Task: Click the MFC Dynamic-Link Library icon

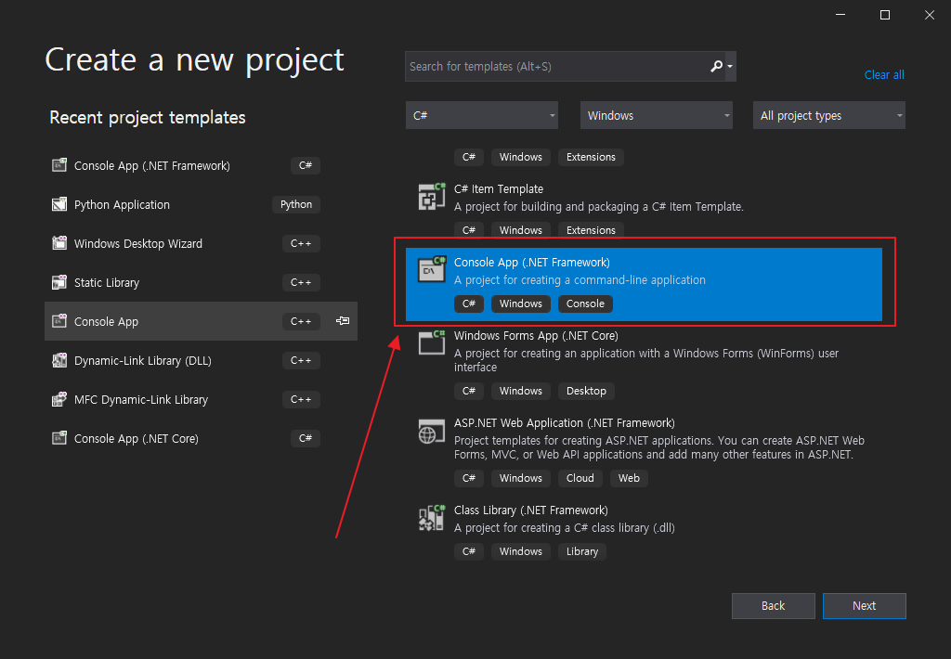Action: [59, 399]
